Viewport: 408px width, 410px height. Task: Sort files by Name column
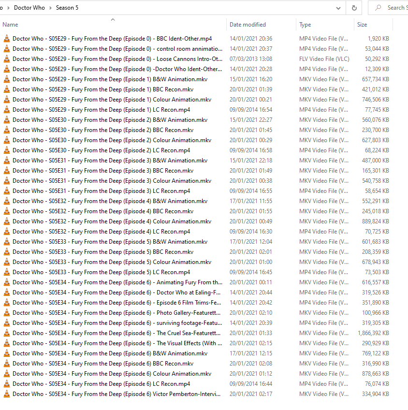(x=11, y=25)
